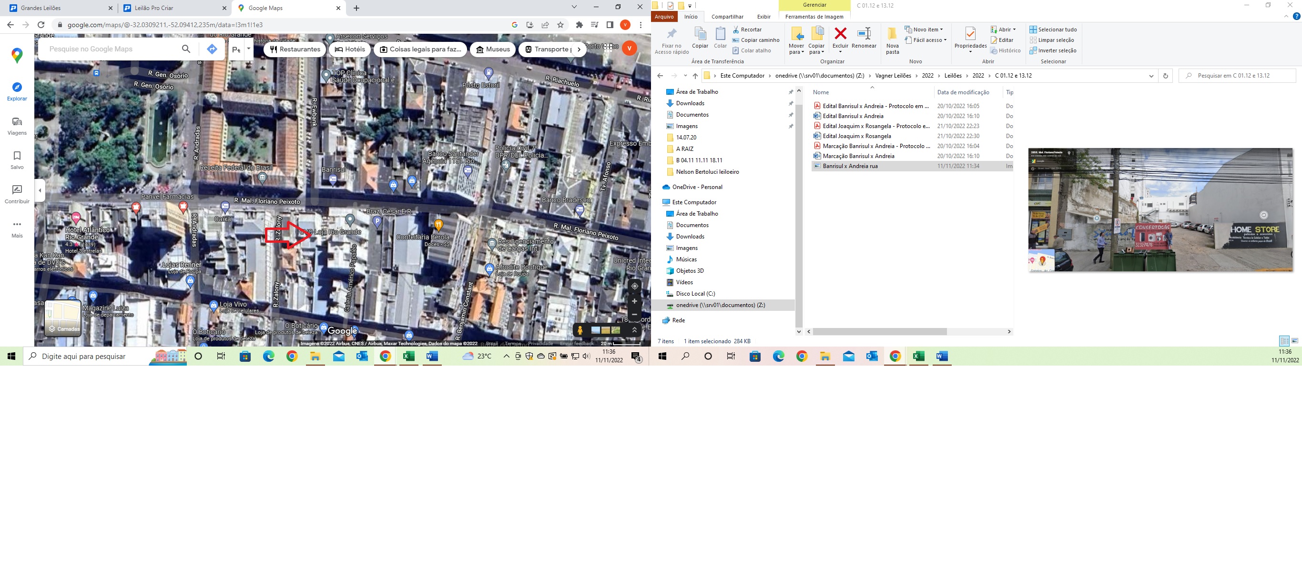Zoom in the map with plus

[x=634, y=301]
